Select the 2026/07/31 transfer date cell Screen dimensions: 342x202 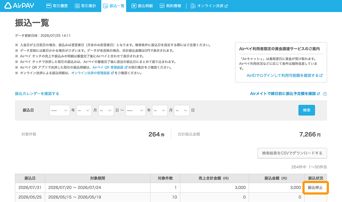pos(30,188)
